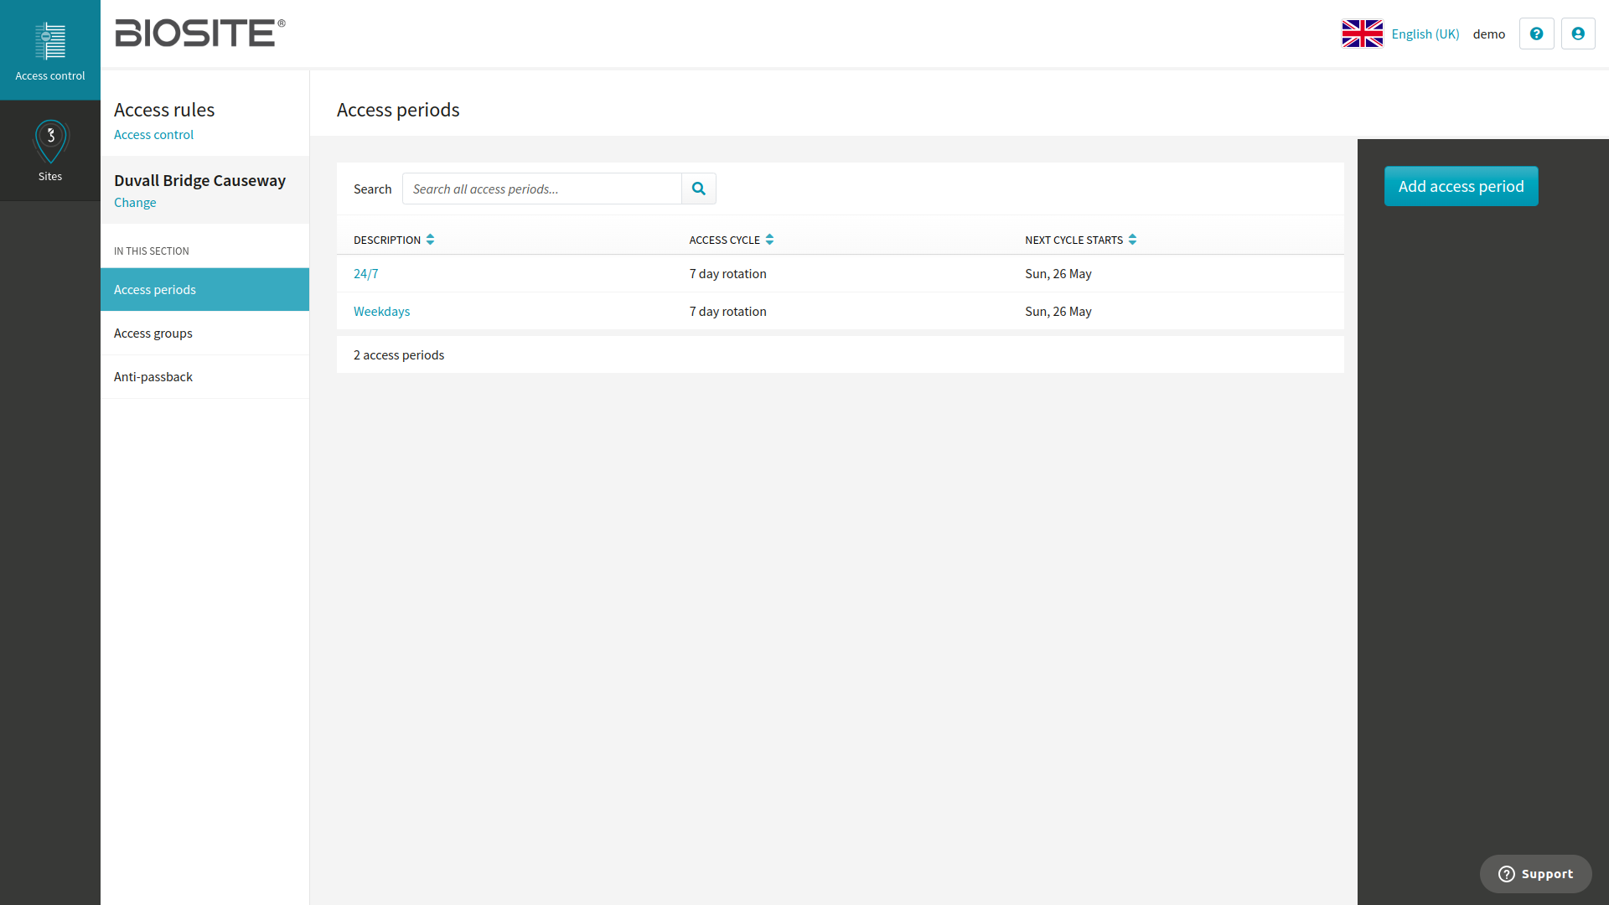
Task: Click Change under Duvall Bridge Causeway
Action: (x=135, y=203)
